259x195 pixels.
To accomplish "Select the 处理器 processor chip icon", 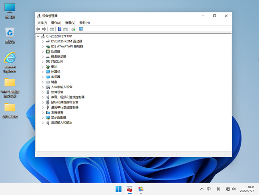I will tap(48, 52).
